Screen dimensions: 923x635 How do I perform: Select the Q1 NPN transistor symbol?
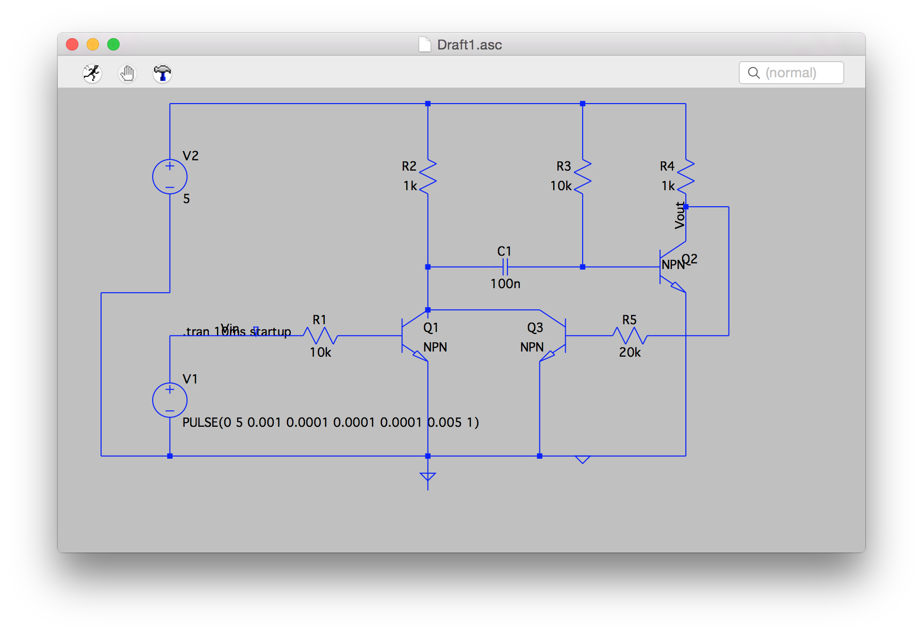coord(415,336)
